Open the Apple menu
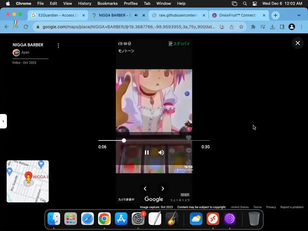This screenshot has width=308, height=231. 8,3
